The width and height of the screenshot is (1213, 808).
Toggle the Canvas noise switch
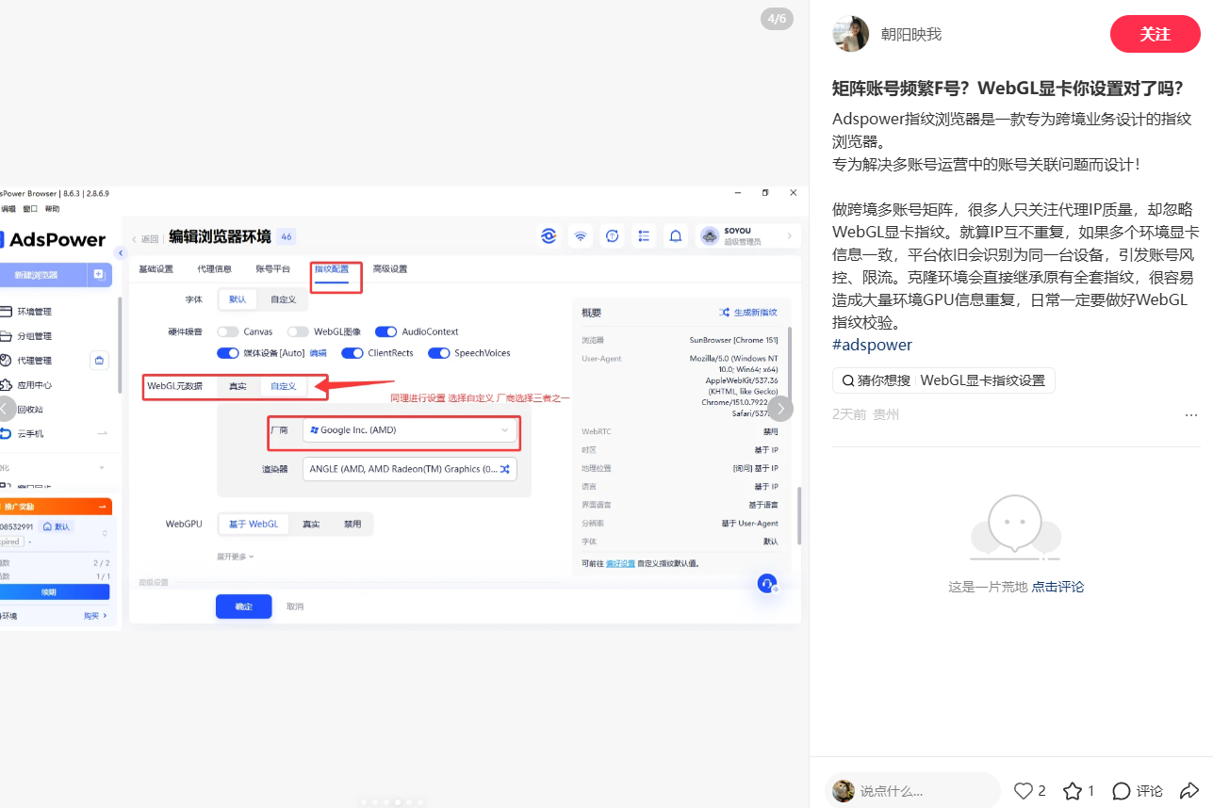pyautogui.click(x=227, y=331)
